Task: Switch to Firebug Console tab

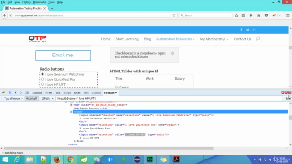Action: click(x=37, y=93)
